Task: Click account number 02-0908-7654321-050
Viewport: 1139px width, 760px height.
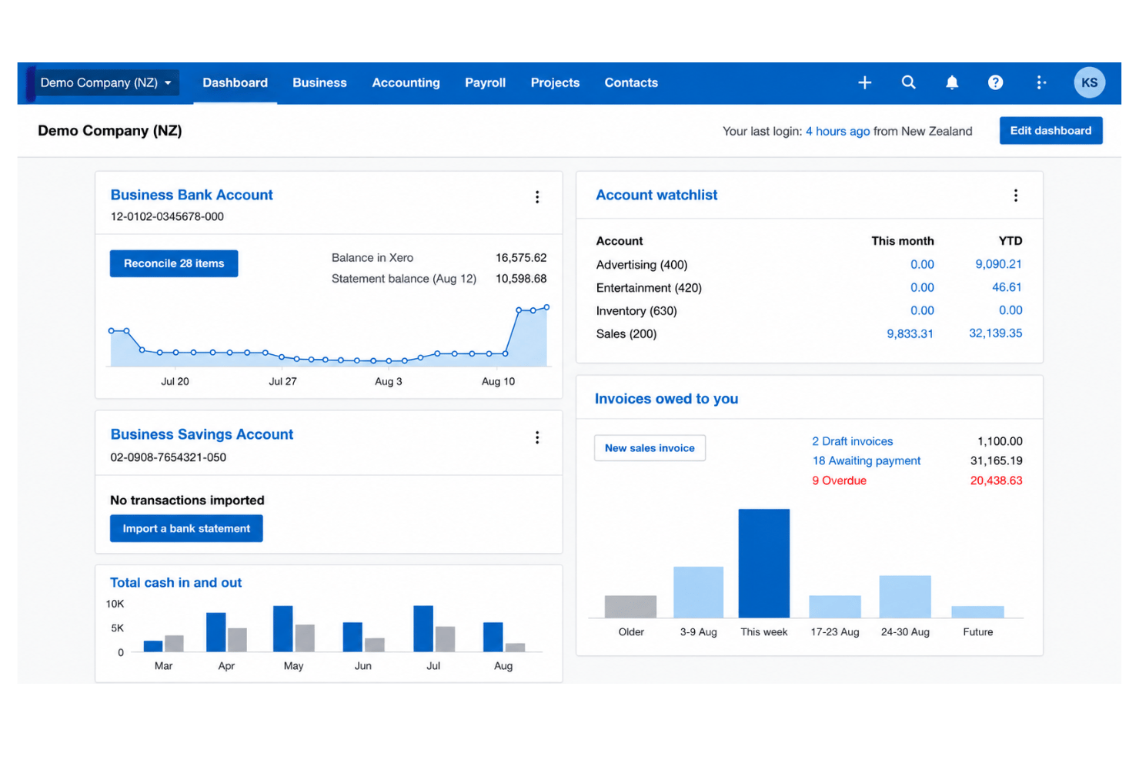Action: tap(168, 457)
